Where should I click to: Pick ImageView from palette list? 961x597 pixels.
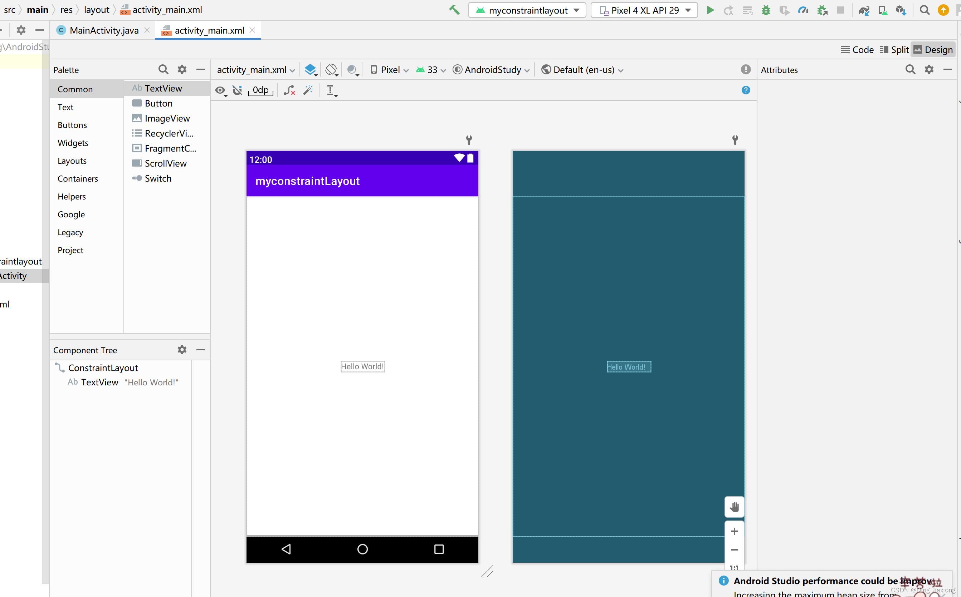(x=167, y=118)
